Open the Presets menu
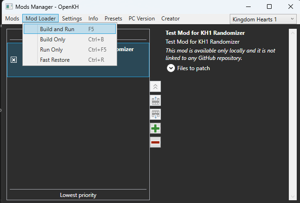Screen dimensions: 300x203 pos(113,19)
